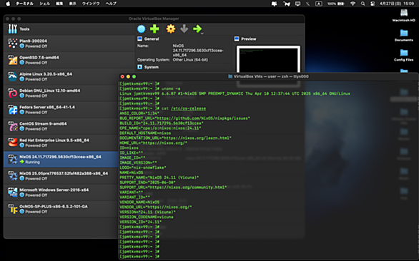Select the NixOS 25.05pre virtual machine
This screenshot has width=419, height=261.
pos(62,175)
